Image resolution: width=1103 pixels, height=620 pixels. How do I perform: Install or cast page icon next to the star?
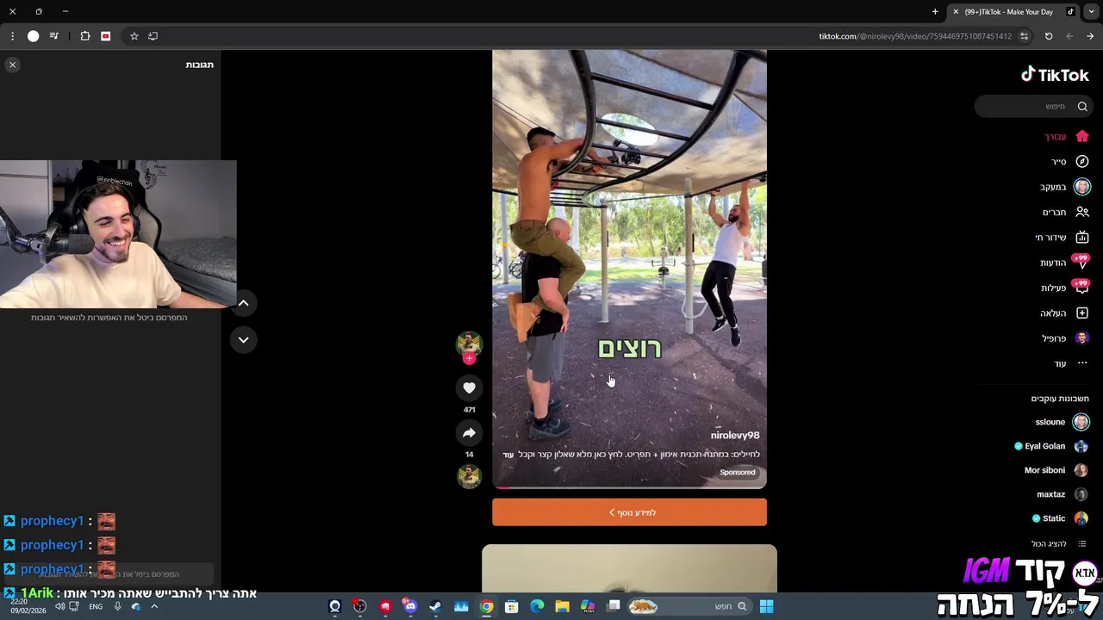pyautogui.click(x=153, y=36)
